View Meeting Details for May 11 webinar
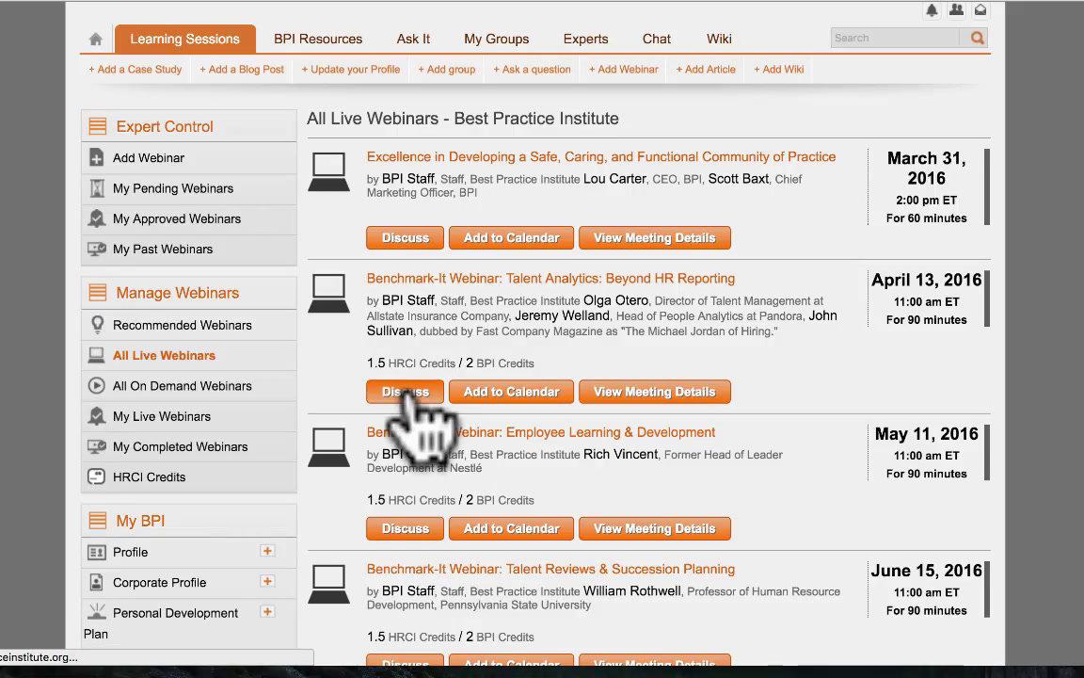Screen dimensions: 1084x678 [x=654, y=528]
